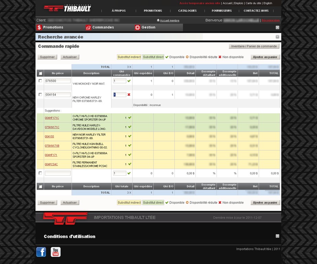Click the Inventaire / Panier de commande button
The width and height of the screenshot is (317, 264).
tap(254, 46)
